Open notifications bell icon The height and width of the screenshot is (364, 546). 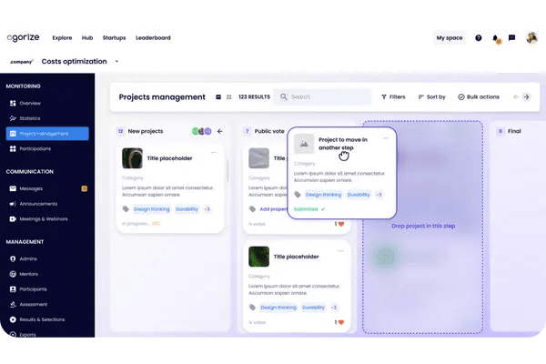pyautogui.click(x=496, y=38)
